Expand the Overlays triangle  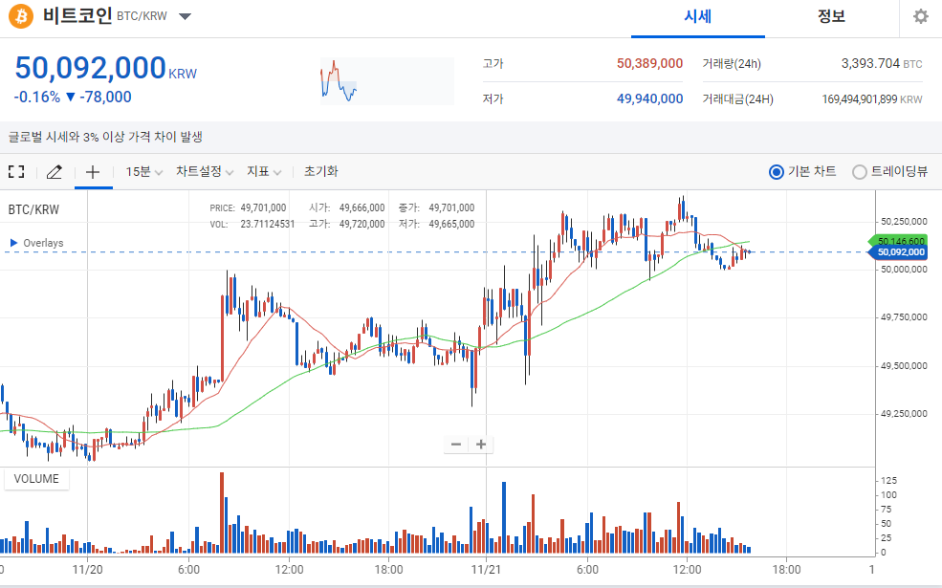coord(13,243)
